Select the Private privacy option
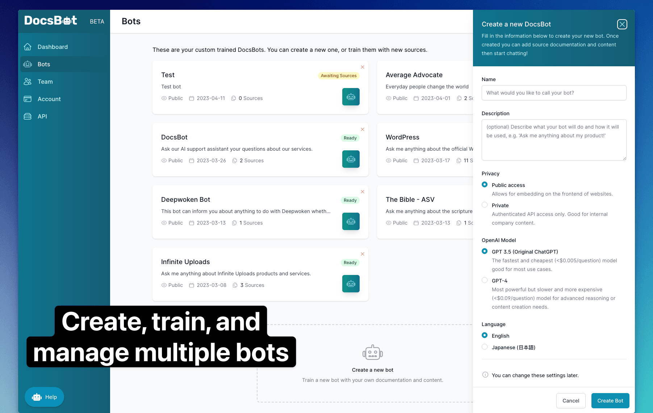The height and width of the screenshot is (413, 653). tap(485, 205)
